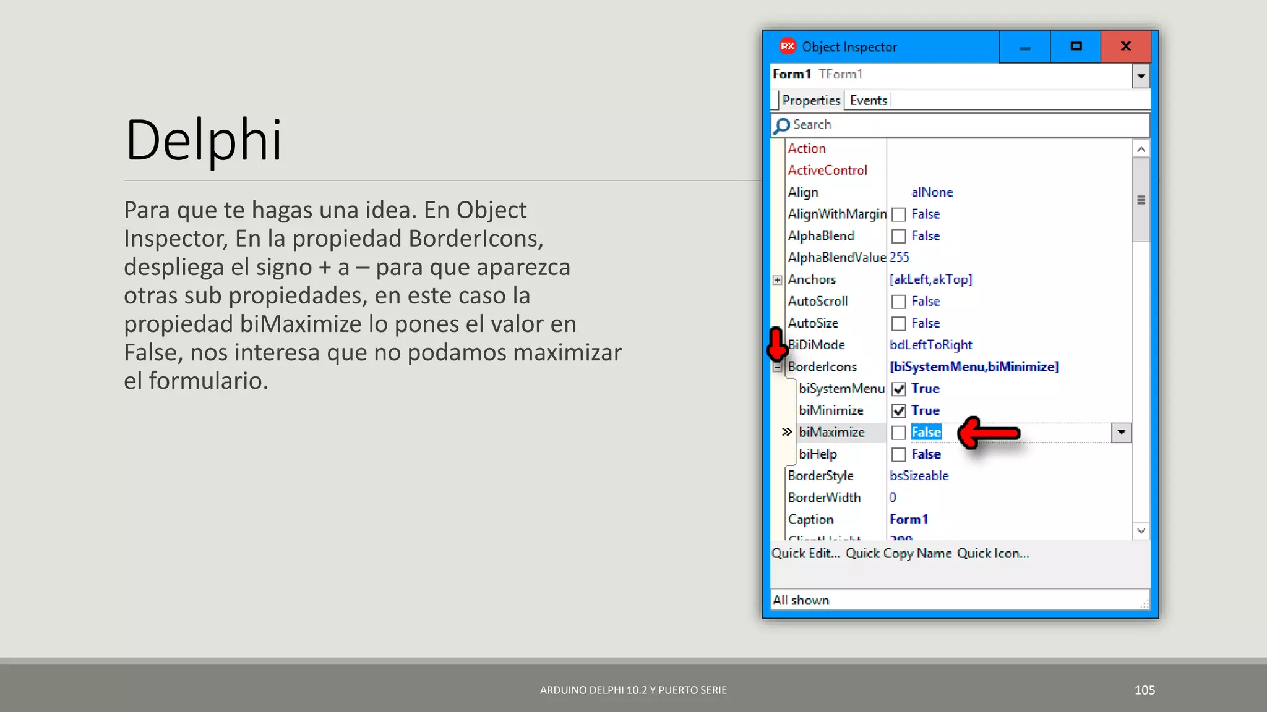Click the Search input field
Screen dimensions: 1267x712
pyautogui.click(x=960, y=125)
